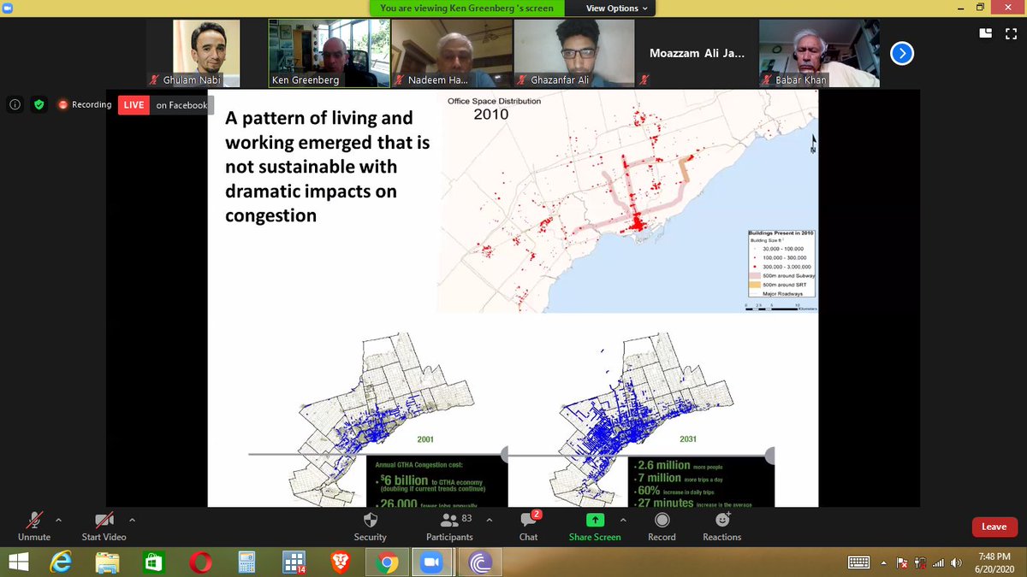Select Ghazanfar Ali's video thumbnail

[574, 53]
